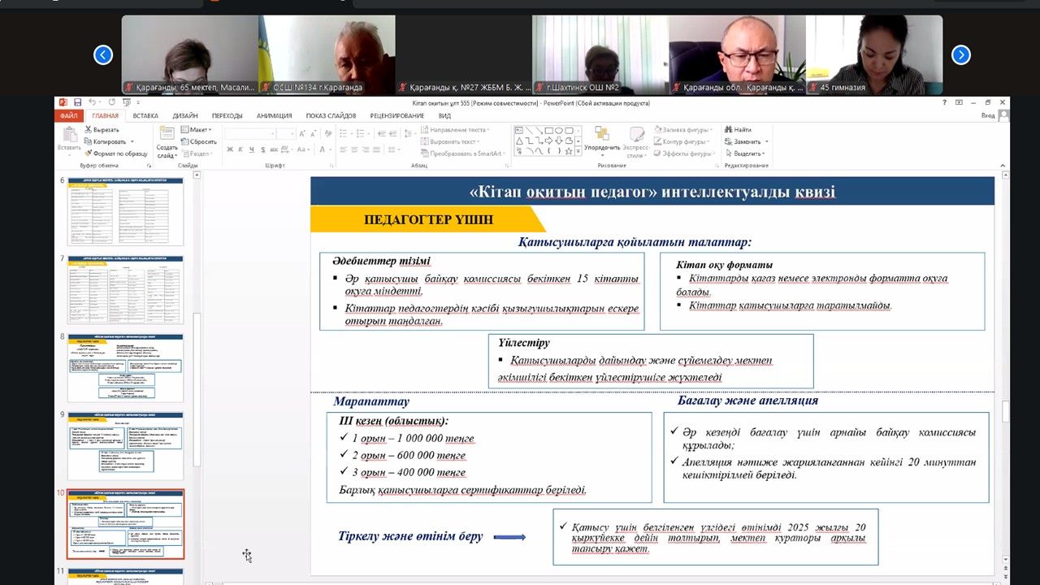Toggle underline Ч formatting

[x=251, y=149]
